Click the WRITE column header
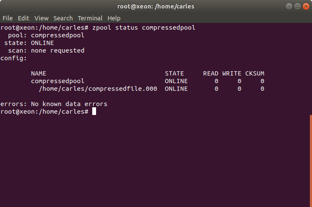Viewport: 312px width, 207px height. [x=232, y=73]
